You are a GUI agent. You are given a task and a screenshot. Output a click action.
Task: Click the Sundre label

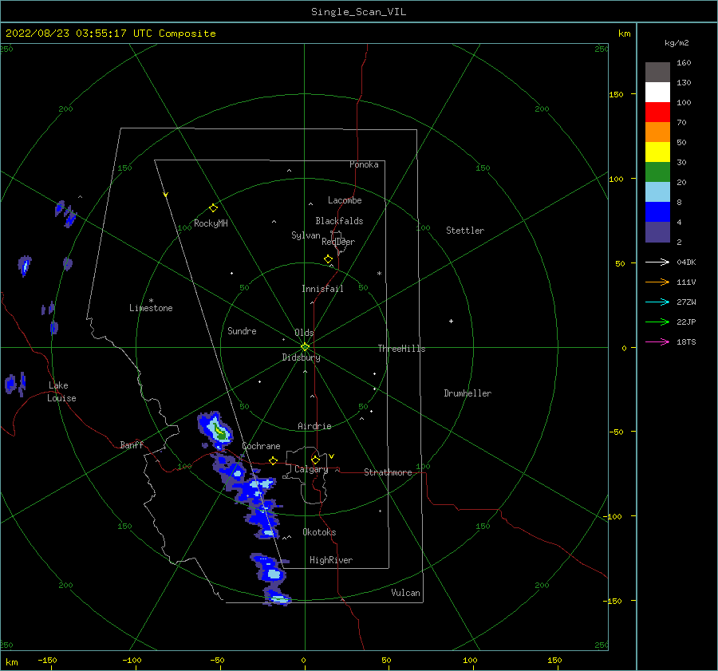click(242, 330)
